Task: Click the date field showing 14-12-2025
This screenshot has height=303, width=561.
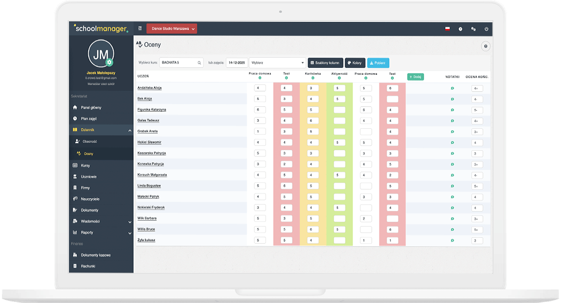Action: 237,63
